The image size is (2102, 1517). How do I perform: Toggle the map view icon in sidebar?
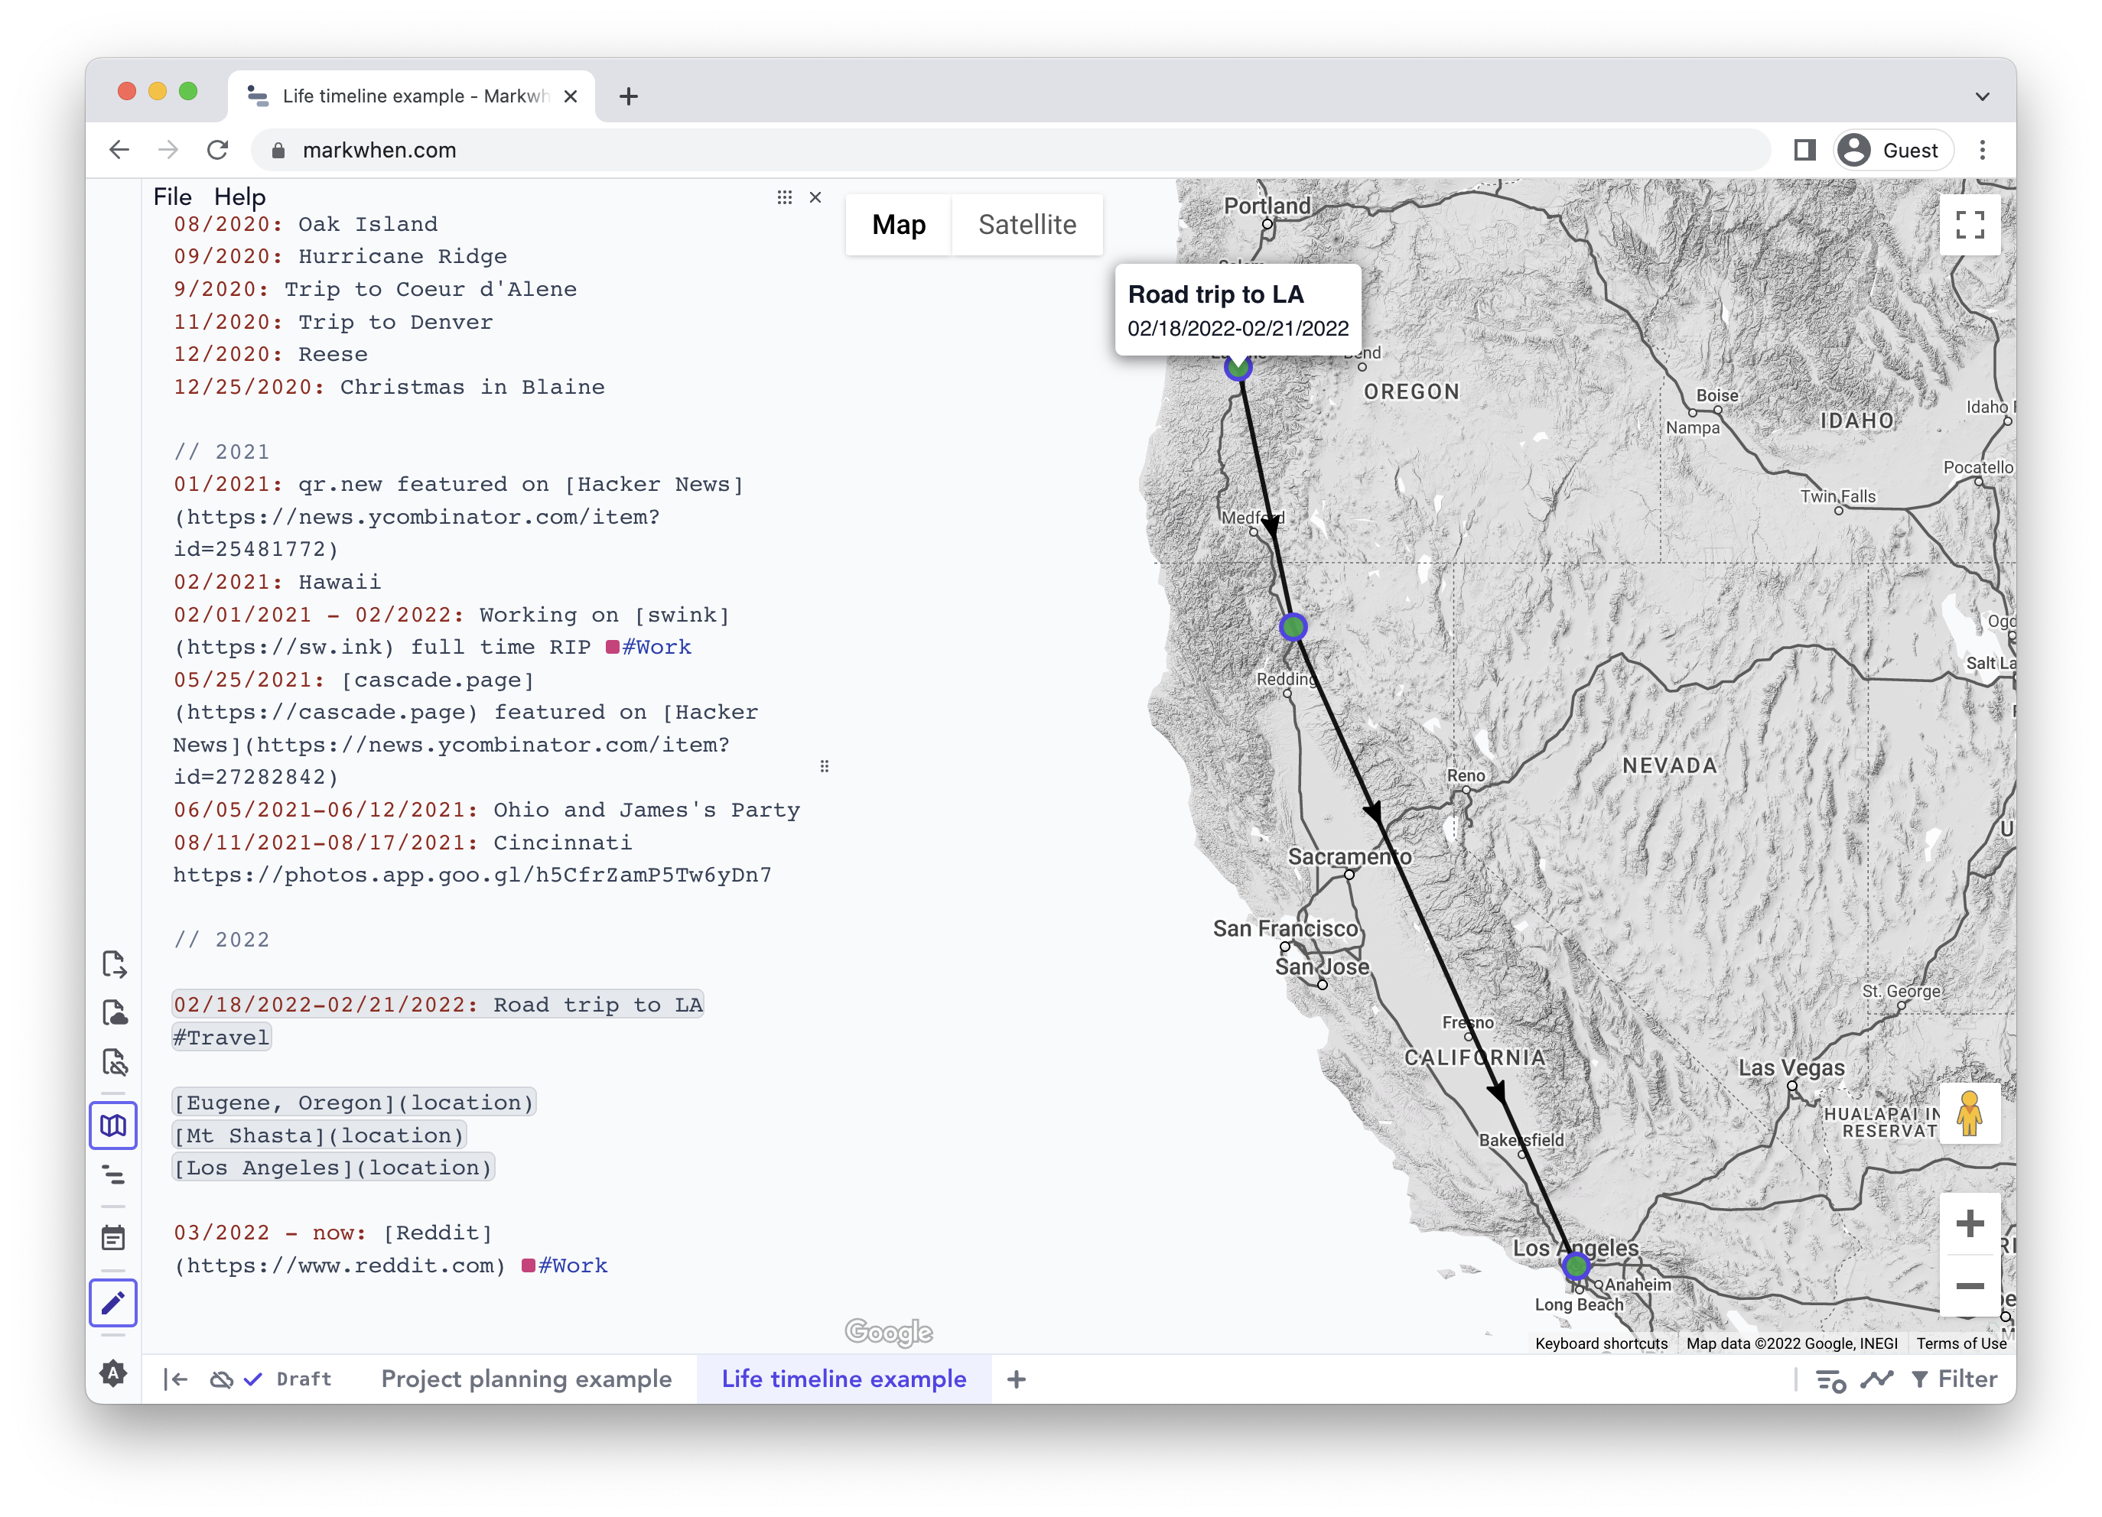pyautogui.click(x=113, y=1126)
